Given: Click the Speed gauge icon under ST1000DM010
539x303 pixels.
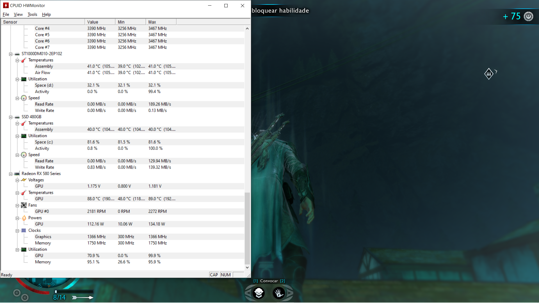Looking at the screenshot, I should 24,98.
